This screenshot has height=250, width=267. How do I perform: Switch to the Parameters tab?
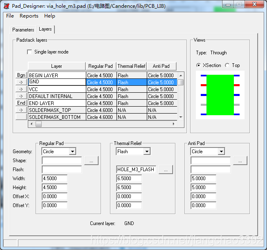pos(23,29)
